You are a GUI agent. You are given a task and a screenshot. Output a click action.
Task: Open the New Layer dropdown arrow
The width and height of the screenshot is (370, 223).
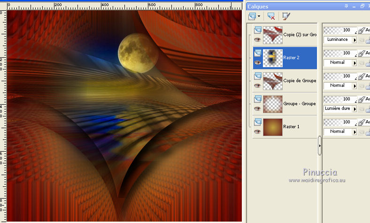pos(259,16)
